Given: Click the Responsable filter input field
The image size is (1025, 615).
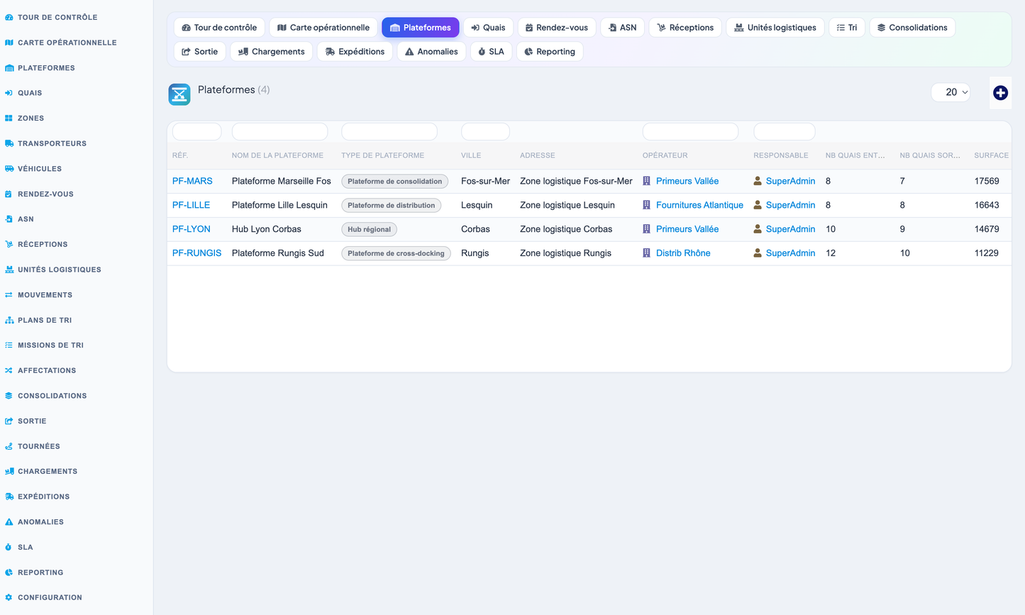Looking at the screenshot, I should (784, 131).
